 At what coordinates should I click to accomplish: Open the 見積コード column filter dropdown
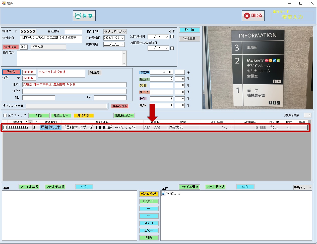(30, 122)
